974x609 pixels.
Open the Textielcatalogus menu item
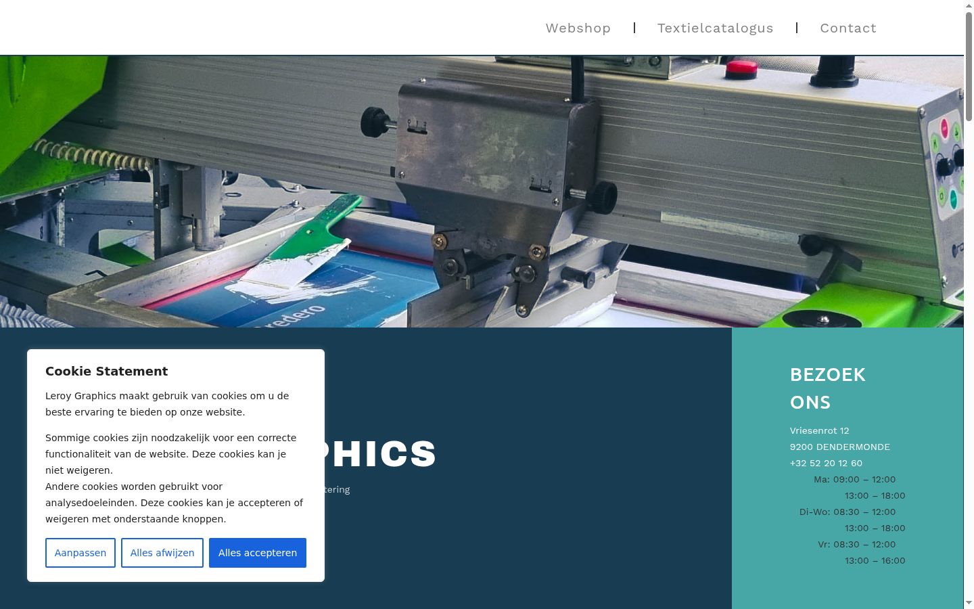coord(715,28)
